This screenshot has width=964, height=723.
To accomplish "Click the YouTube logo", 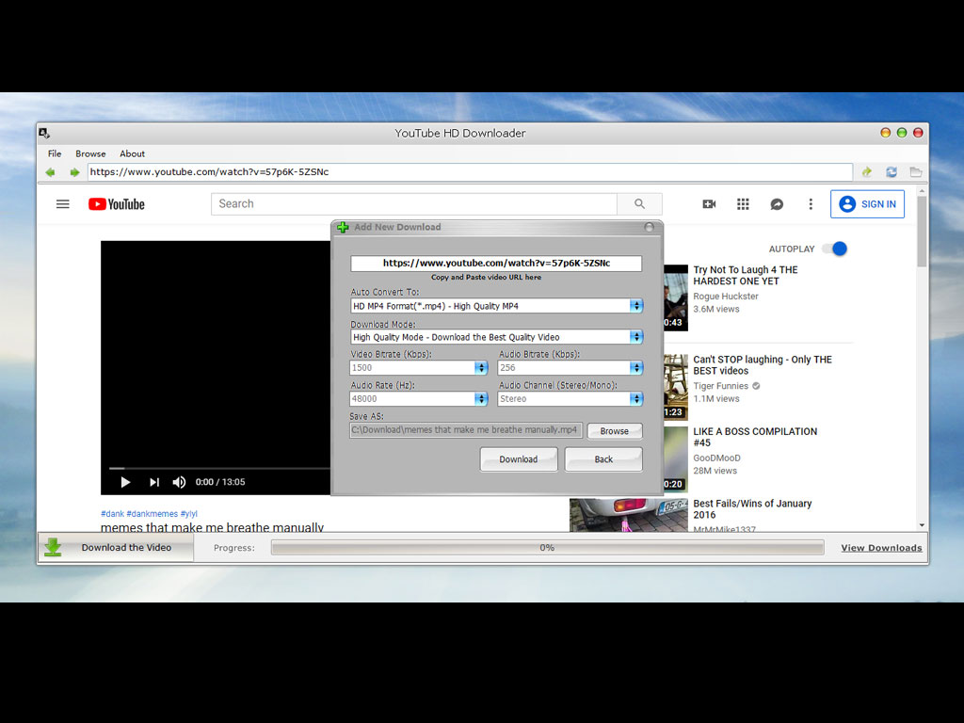I will (116, 204).
